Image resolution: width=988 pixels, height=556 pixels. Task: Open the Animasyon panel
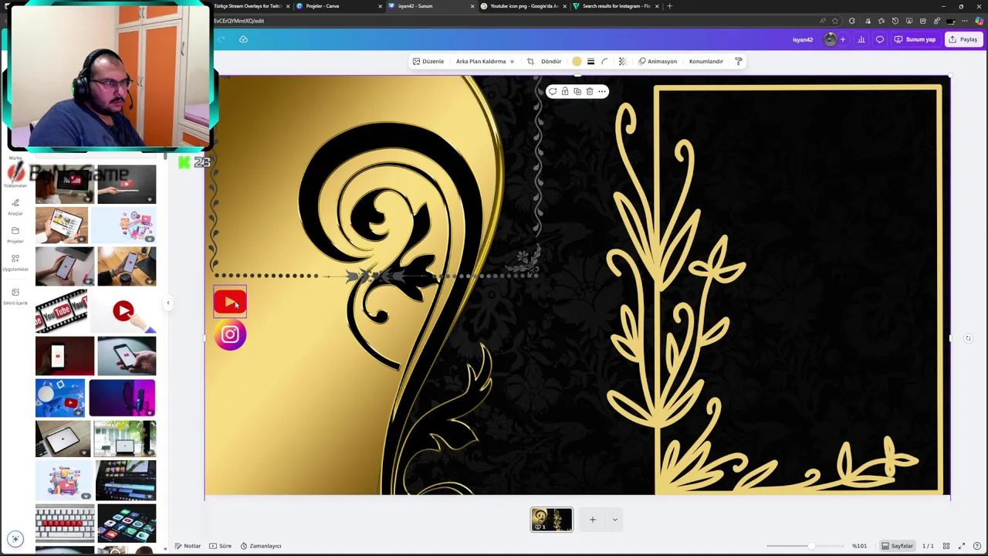[x=658, y=61]
